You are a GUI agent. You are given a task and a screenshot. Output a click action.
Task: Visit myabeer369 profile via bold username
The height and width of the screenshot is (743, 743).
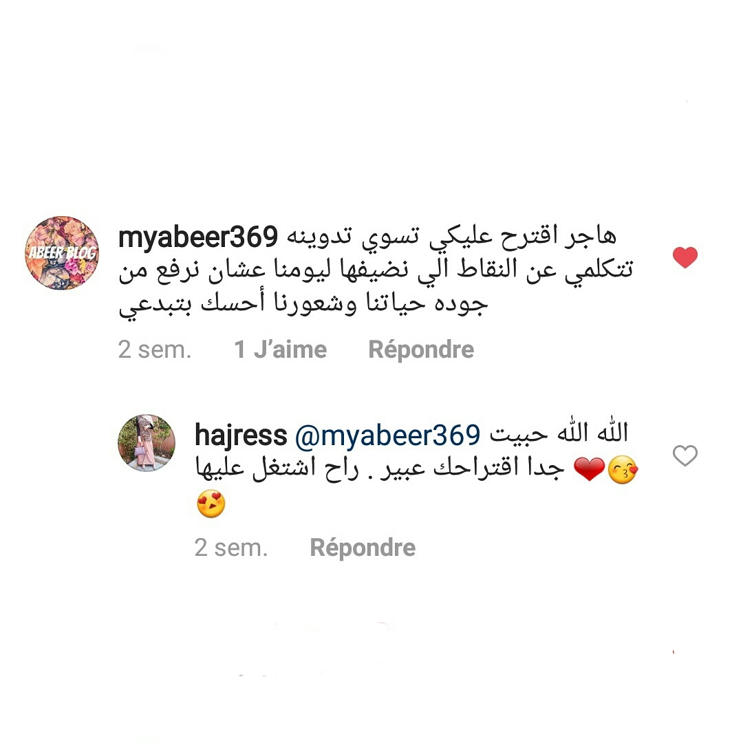point(198,237)
